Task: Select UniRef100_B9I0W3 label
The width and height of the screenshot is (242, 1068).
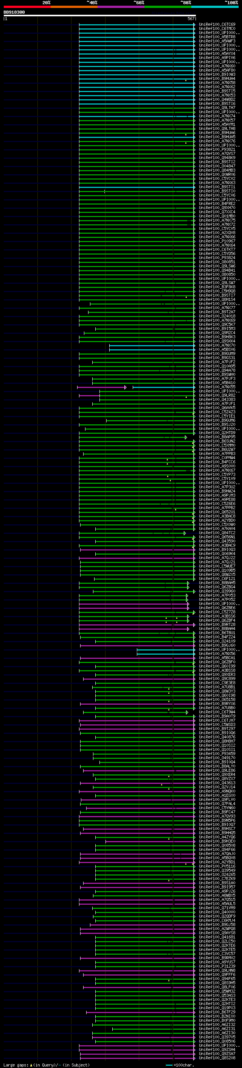Action: click(217, 75)
